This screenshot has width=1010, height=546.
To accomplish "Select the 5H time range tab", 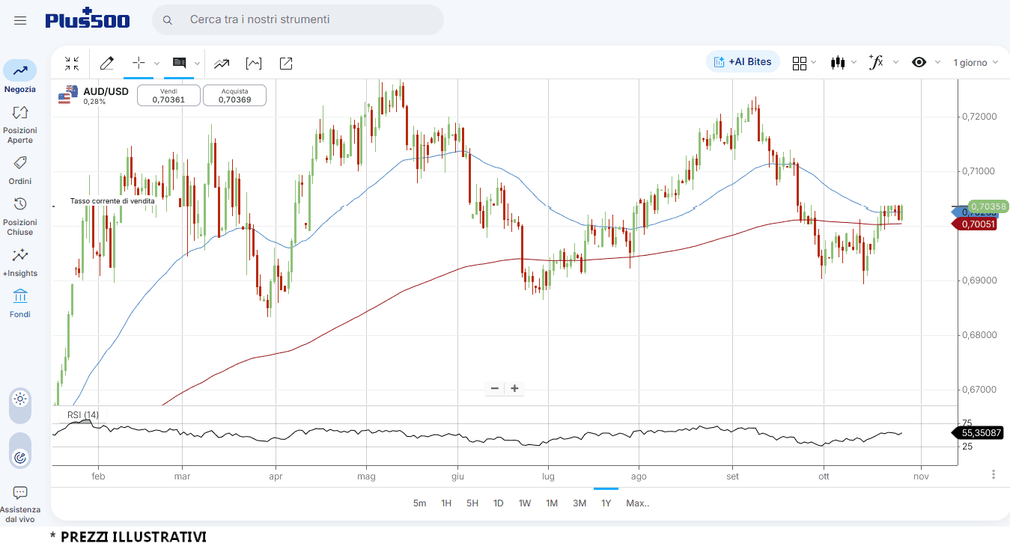I will [x=472, y=503].
